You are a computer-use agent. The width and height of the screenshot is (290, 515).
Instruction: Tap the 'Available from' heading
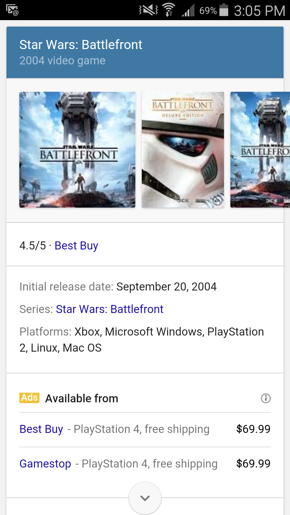(82, 399)
